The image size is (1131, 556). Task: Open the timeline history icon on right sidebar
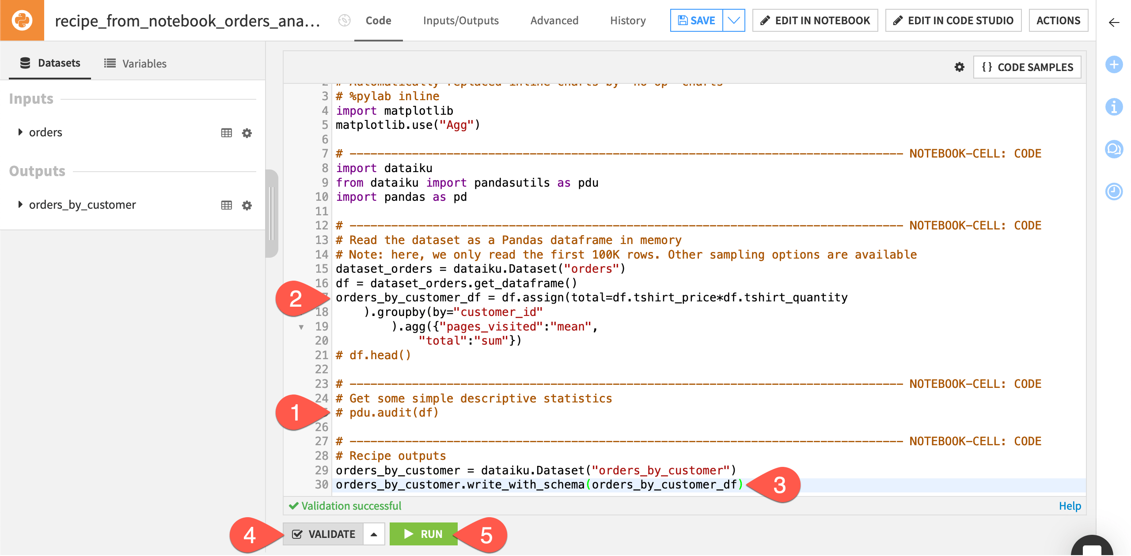click(1114, 192)
